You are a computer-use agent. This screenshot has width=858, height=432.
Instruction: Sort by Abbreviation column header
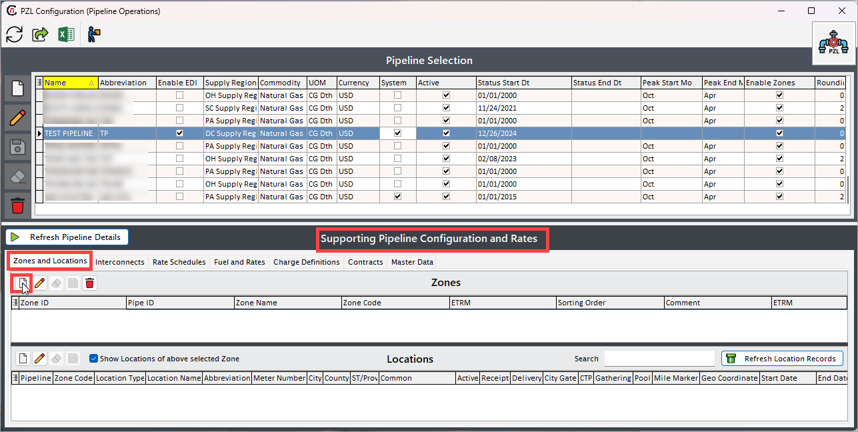click(x=127, y=83)
